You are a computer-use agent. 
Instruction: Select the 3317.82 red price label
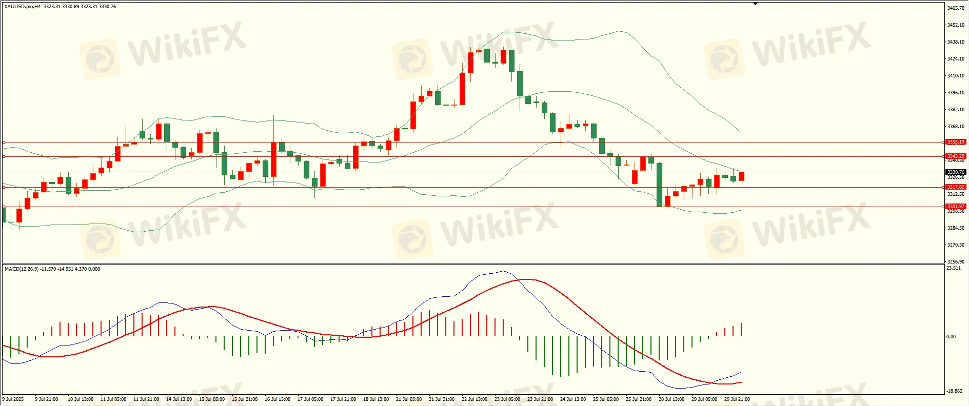click(x=956, y=187)
